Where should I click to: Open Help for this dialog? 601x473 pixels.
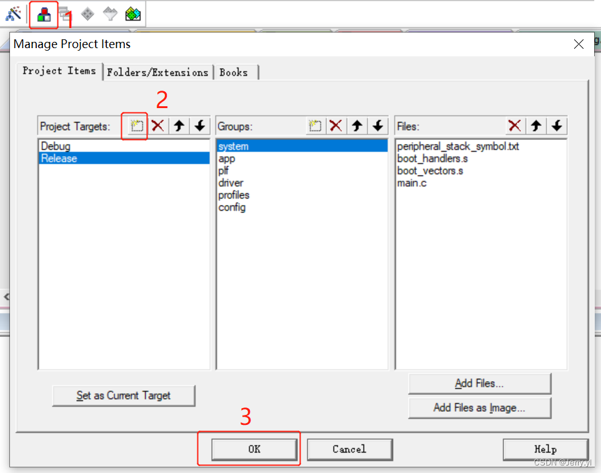coord(545,449)
